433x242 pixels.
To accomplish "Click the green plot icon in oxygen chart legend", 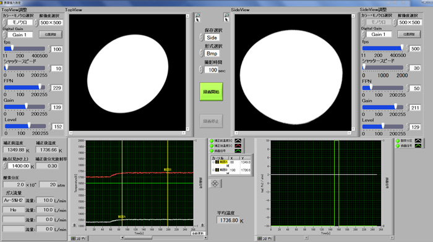I will (418, 146).
